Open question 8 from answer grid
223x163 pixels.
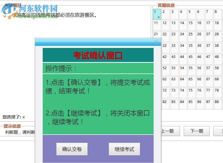point(218,14)
